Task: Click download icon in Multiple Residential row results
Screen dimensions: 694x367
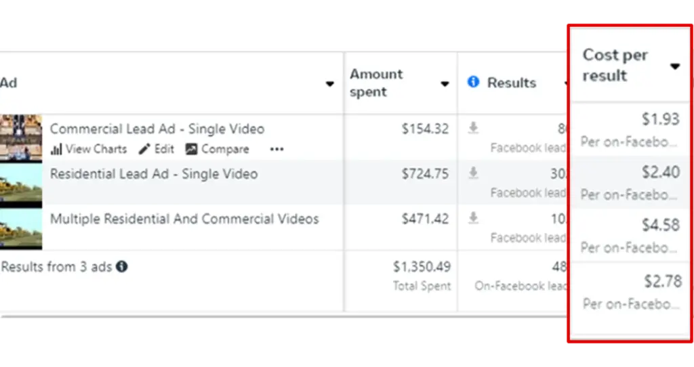Action: pos(473,219)
